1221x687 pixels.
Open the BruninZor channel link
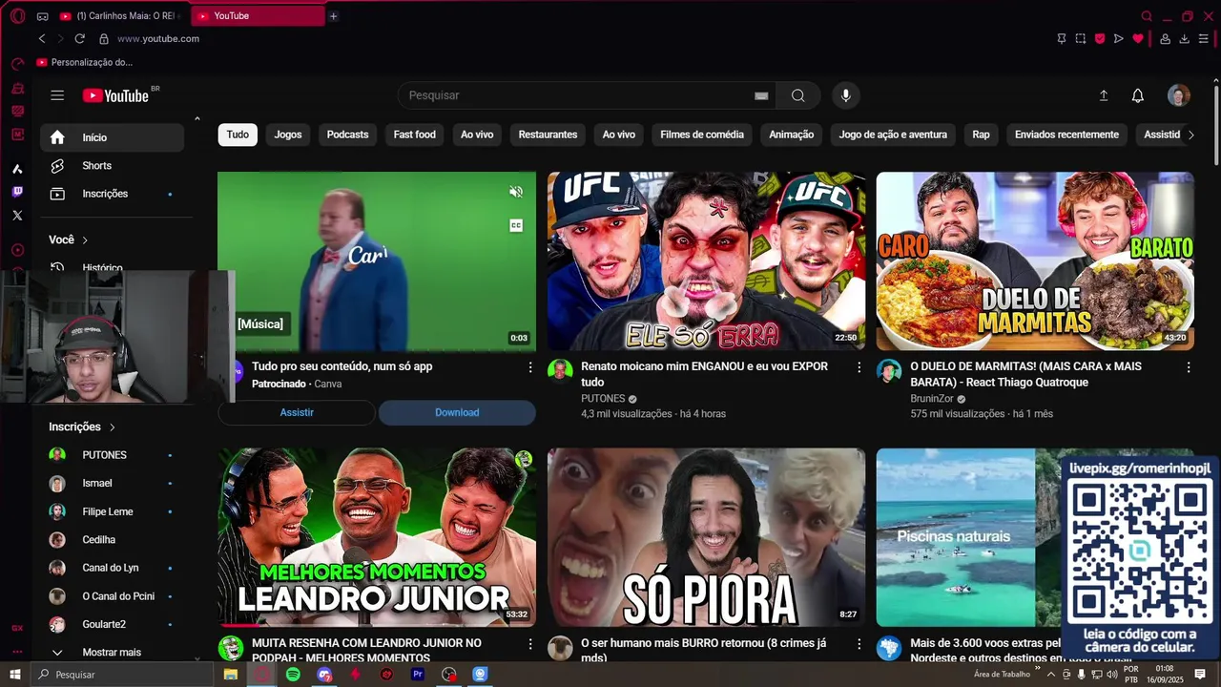click(x=932, y=399)
